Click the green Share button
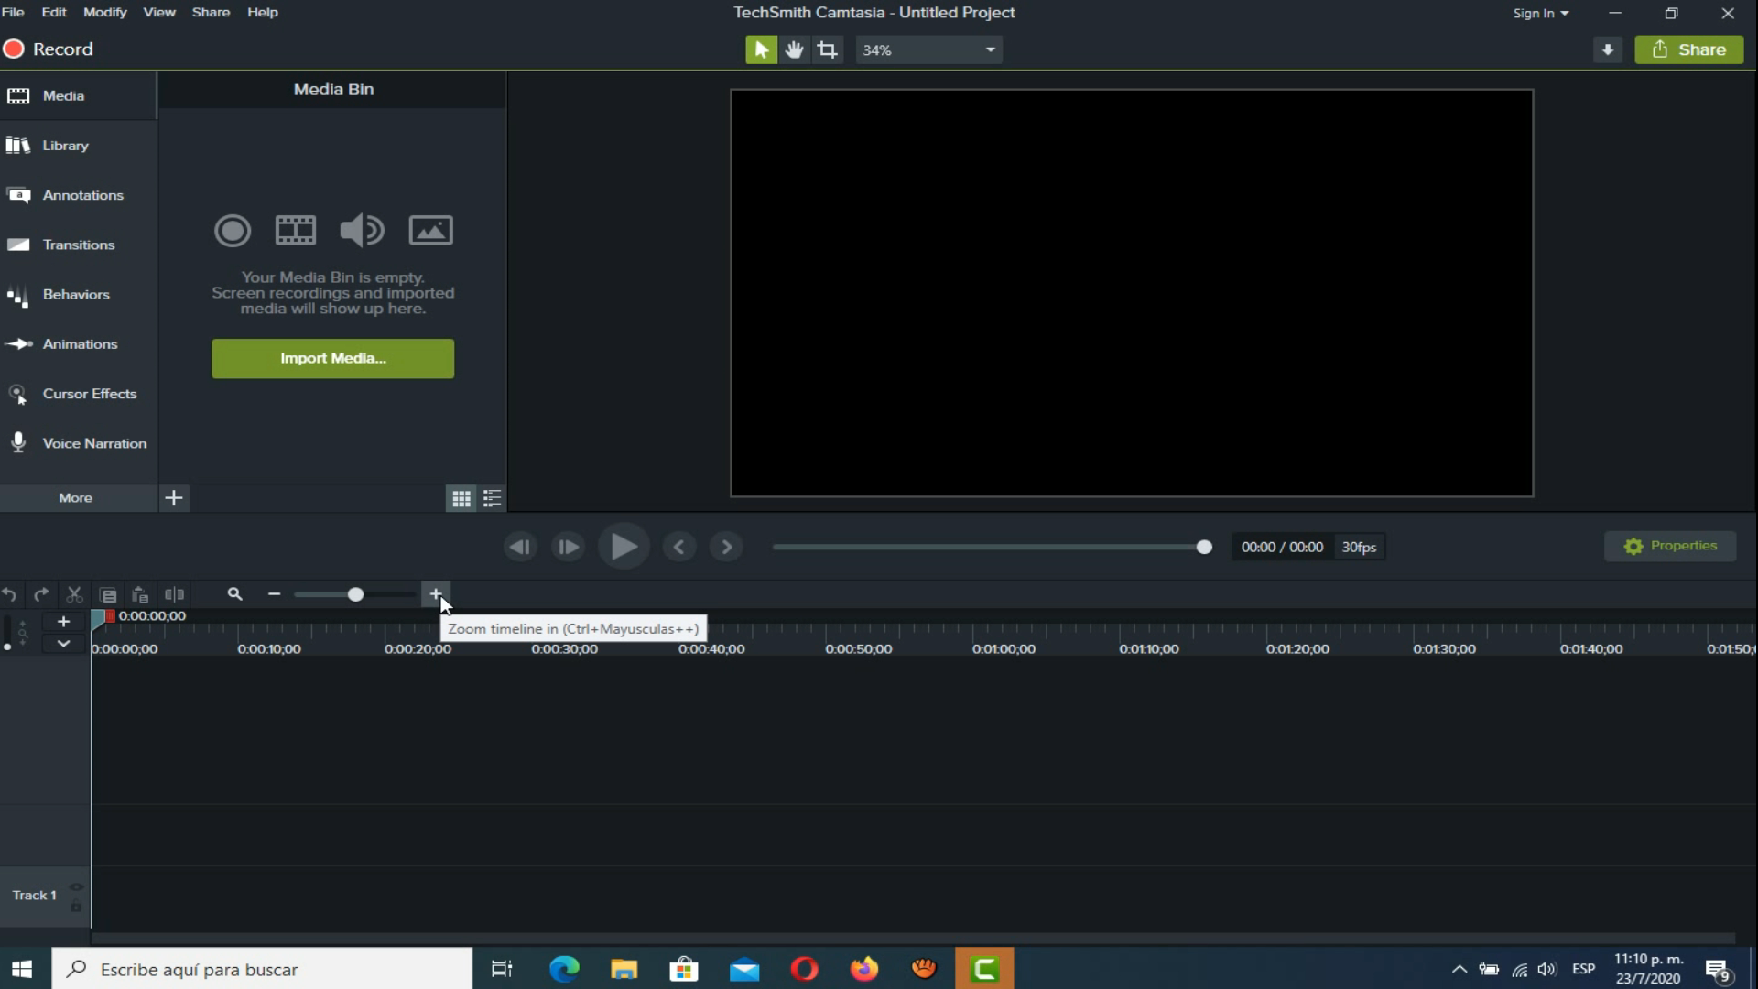 [x=1689, y=49]
